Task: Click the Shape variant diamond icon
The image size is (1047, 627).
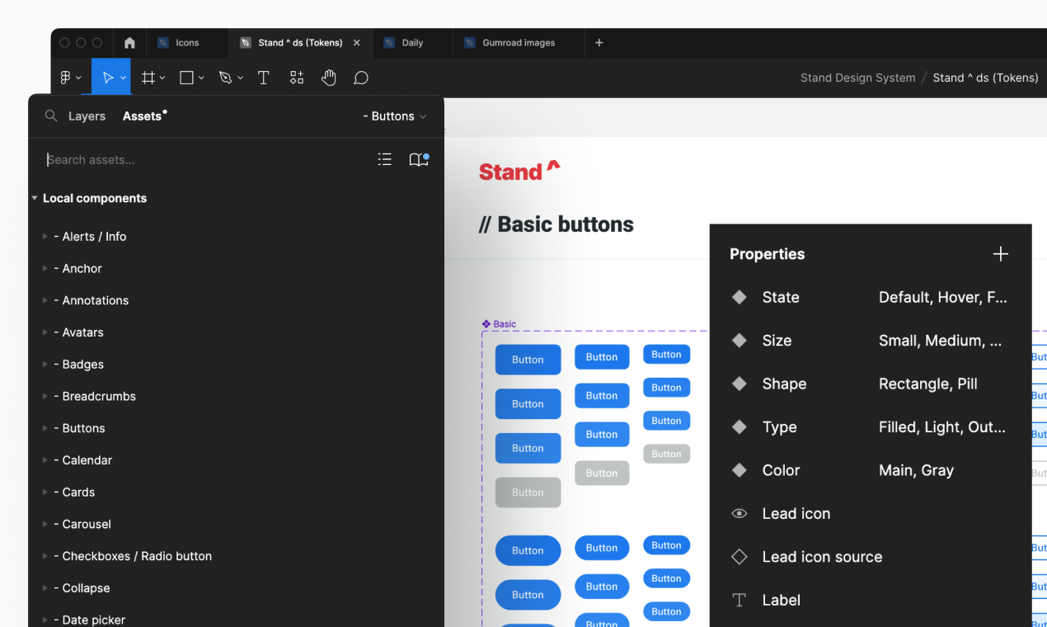Action: click(739, 384)
